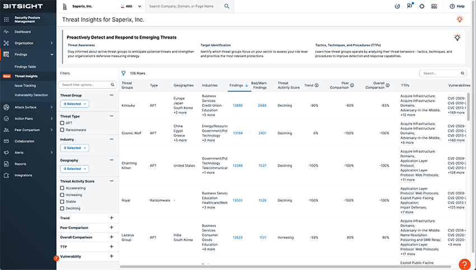This screenshot has width=476, height=270.
Task: Open the app grid icon beside Security Posture Management
Action: coord(6,20)
